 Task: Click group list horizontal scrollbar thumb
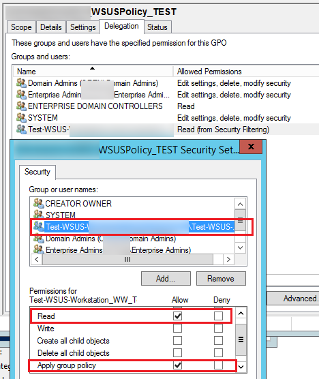(x=127, y=259)
